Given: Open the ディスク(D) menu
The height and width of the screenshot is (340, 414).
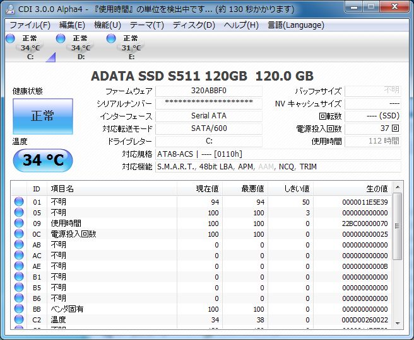Looking at the screenshot, I should click(194, 25).
